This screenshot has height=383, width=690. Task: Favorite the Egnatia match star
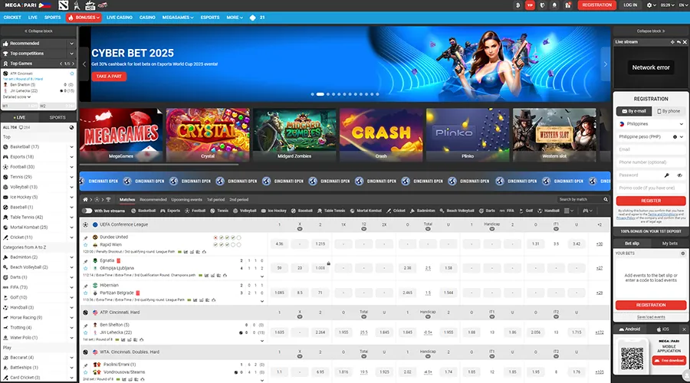pos(85,268)
